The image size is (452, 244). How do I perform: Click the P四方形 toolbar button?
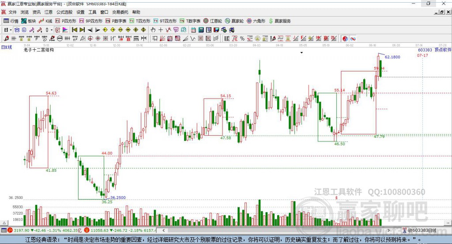[66, 21]
